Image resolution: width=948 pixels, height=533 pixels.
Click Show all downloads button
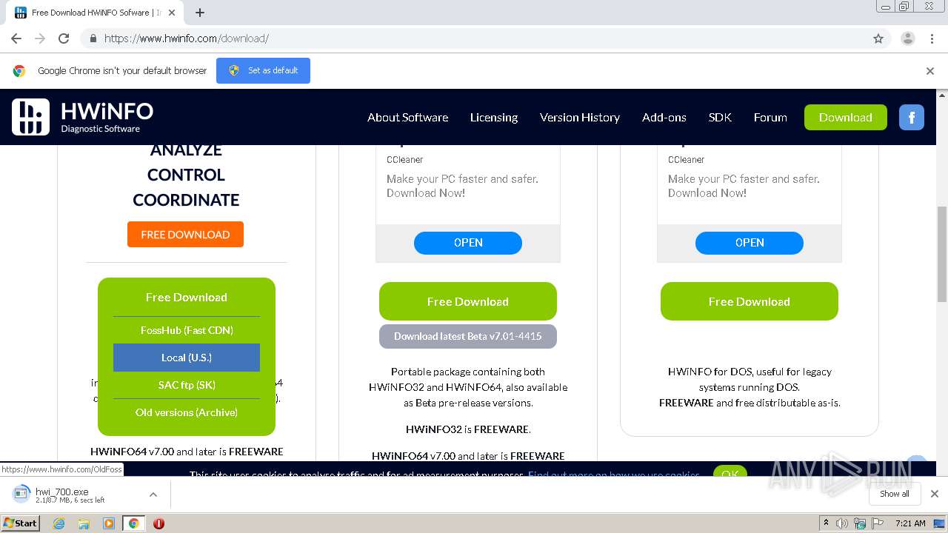tap(895, 494)
